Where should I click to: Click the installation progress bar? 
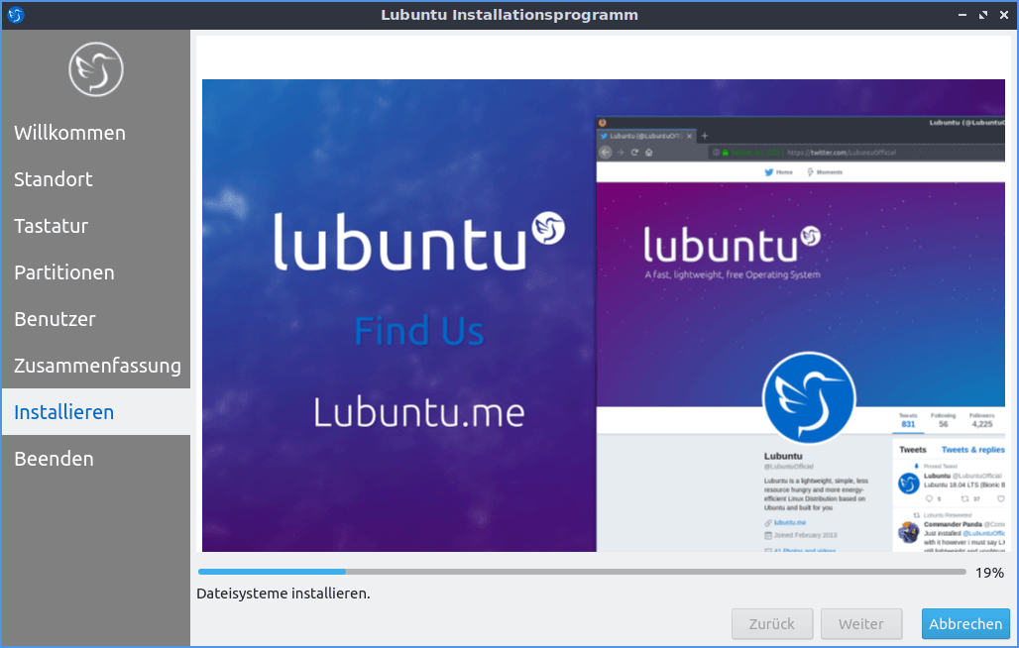coord(582,572)
